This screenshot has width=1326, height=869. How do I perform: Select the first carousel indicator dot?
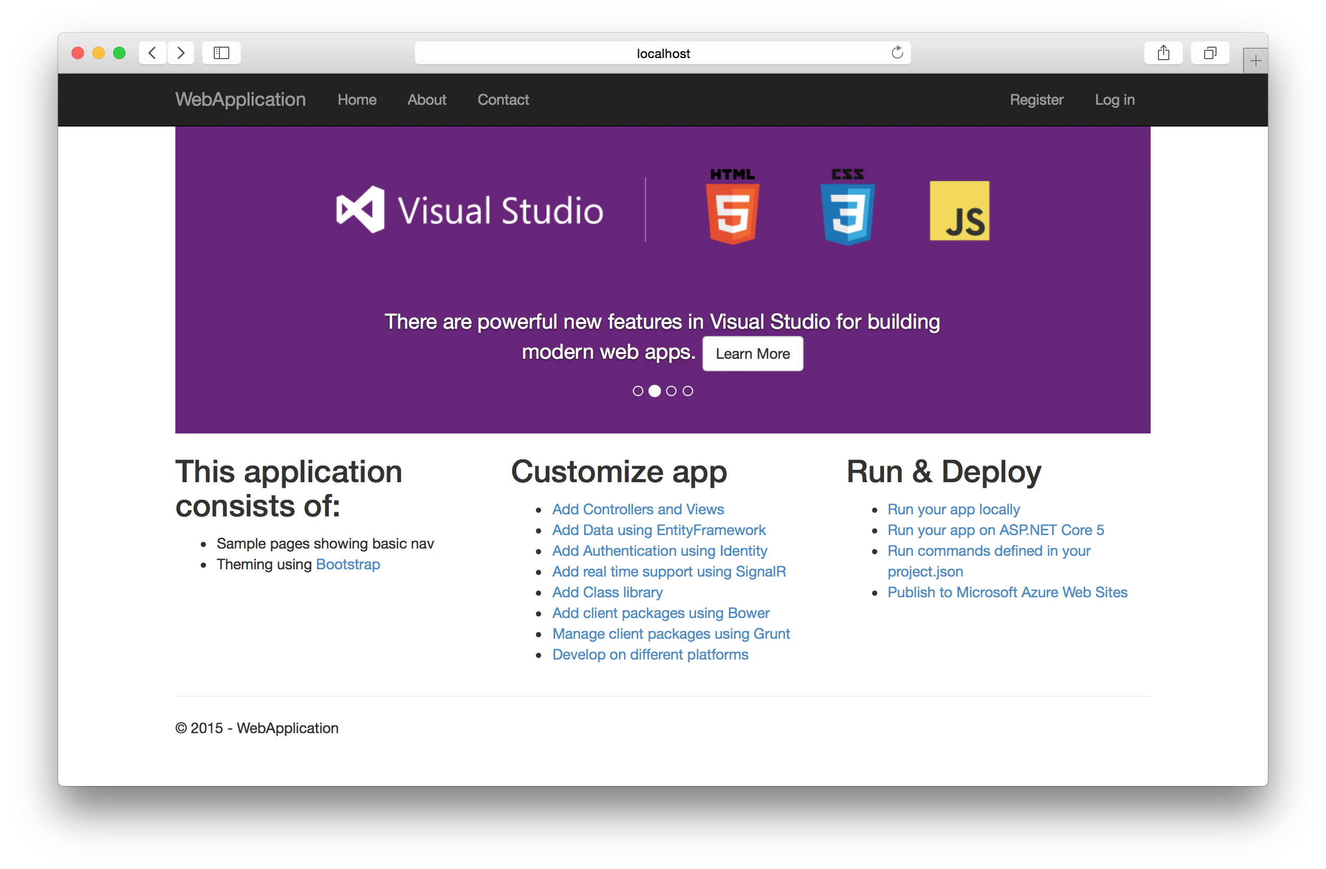(638, 391)
